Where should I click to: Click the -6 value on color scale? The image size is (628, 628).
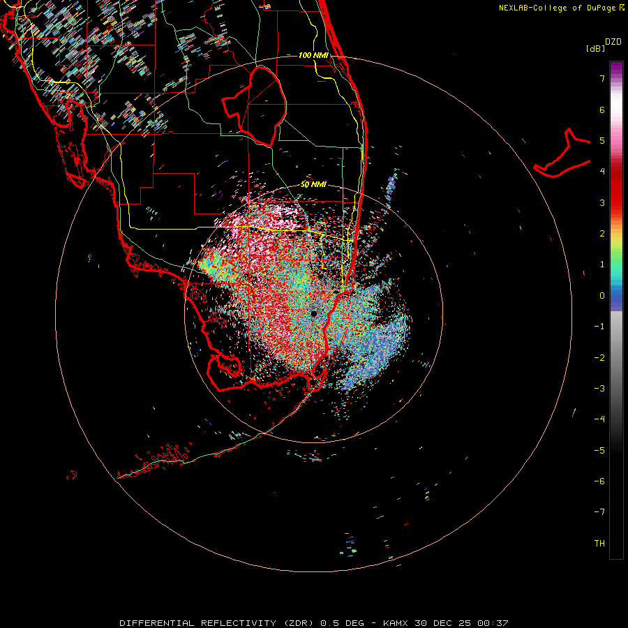point(599,481)
